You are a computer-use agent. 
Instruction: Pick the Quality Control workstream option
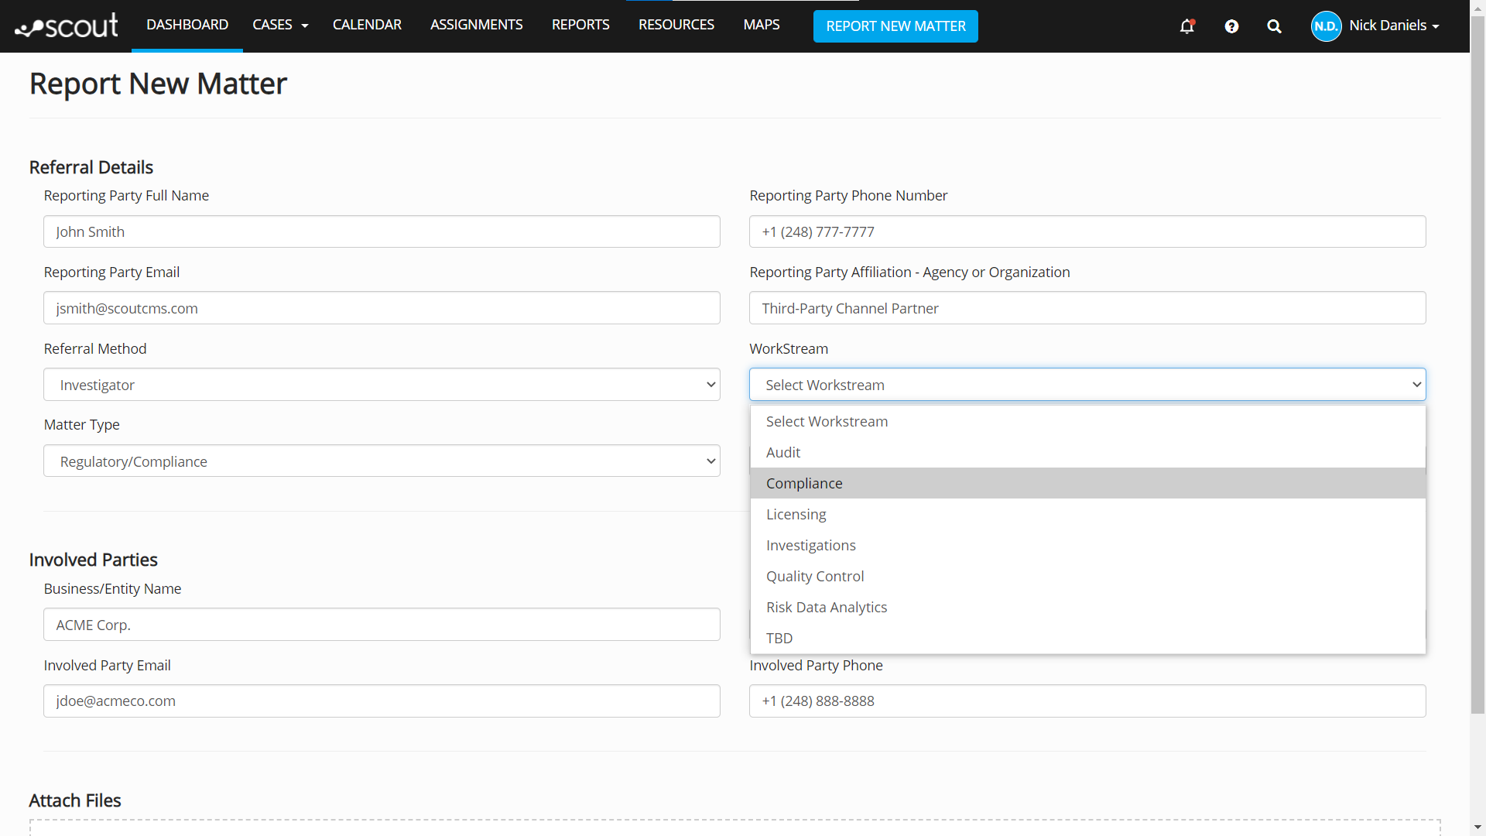click(815, 576)
